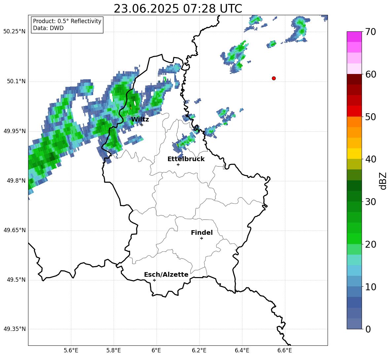Click the Product: 0.5° Reflectivity text
This screenshot has height=357, width=391.
coord(67,21)
